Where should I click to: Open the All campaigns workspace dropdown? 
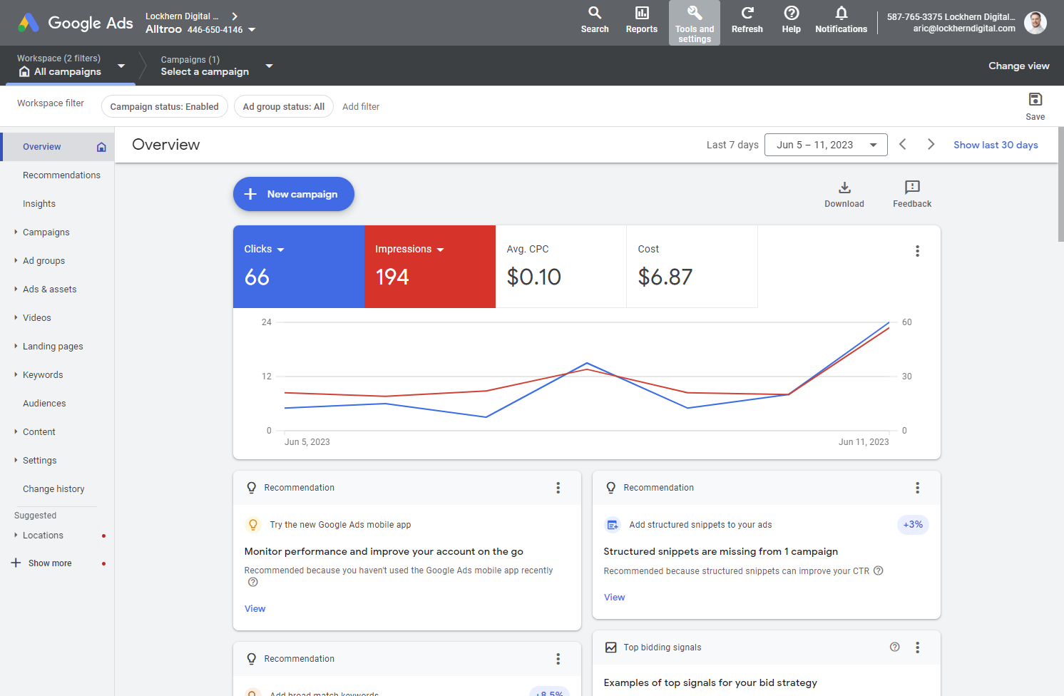tap(121, 66)
